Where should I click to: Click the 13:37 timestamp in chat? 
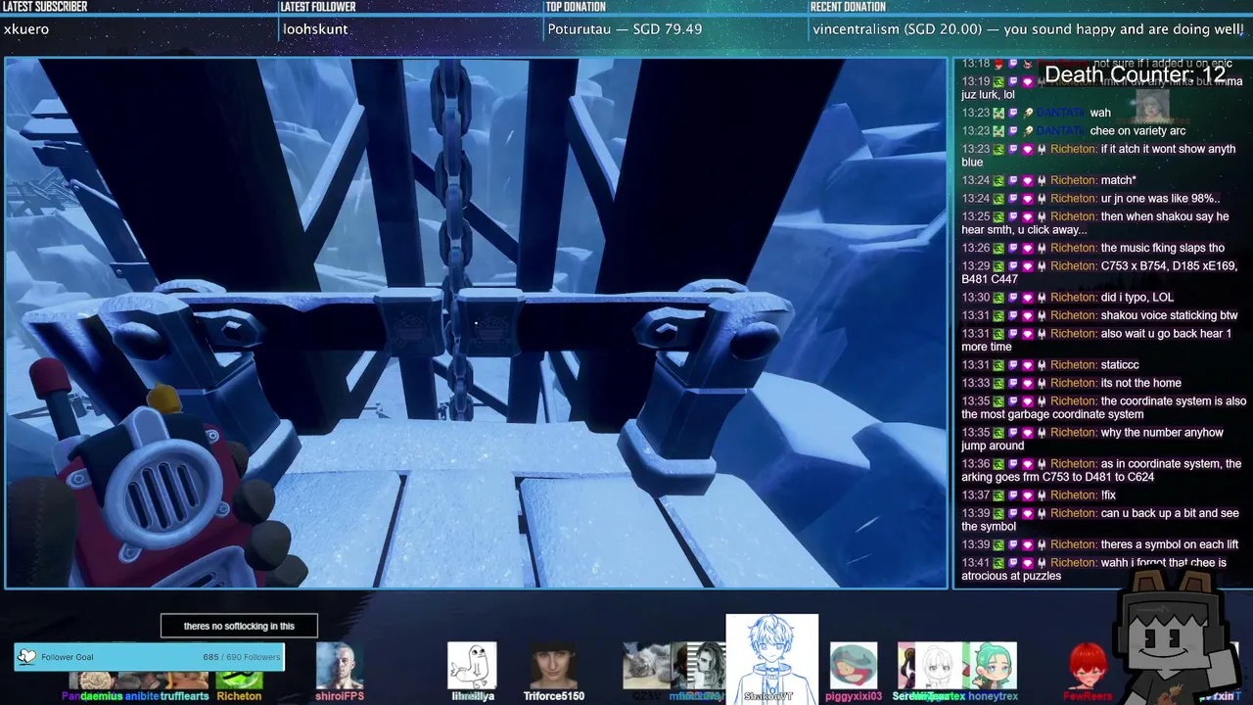click(x=975, y=495)
